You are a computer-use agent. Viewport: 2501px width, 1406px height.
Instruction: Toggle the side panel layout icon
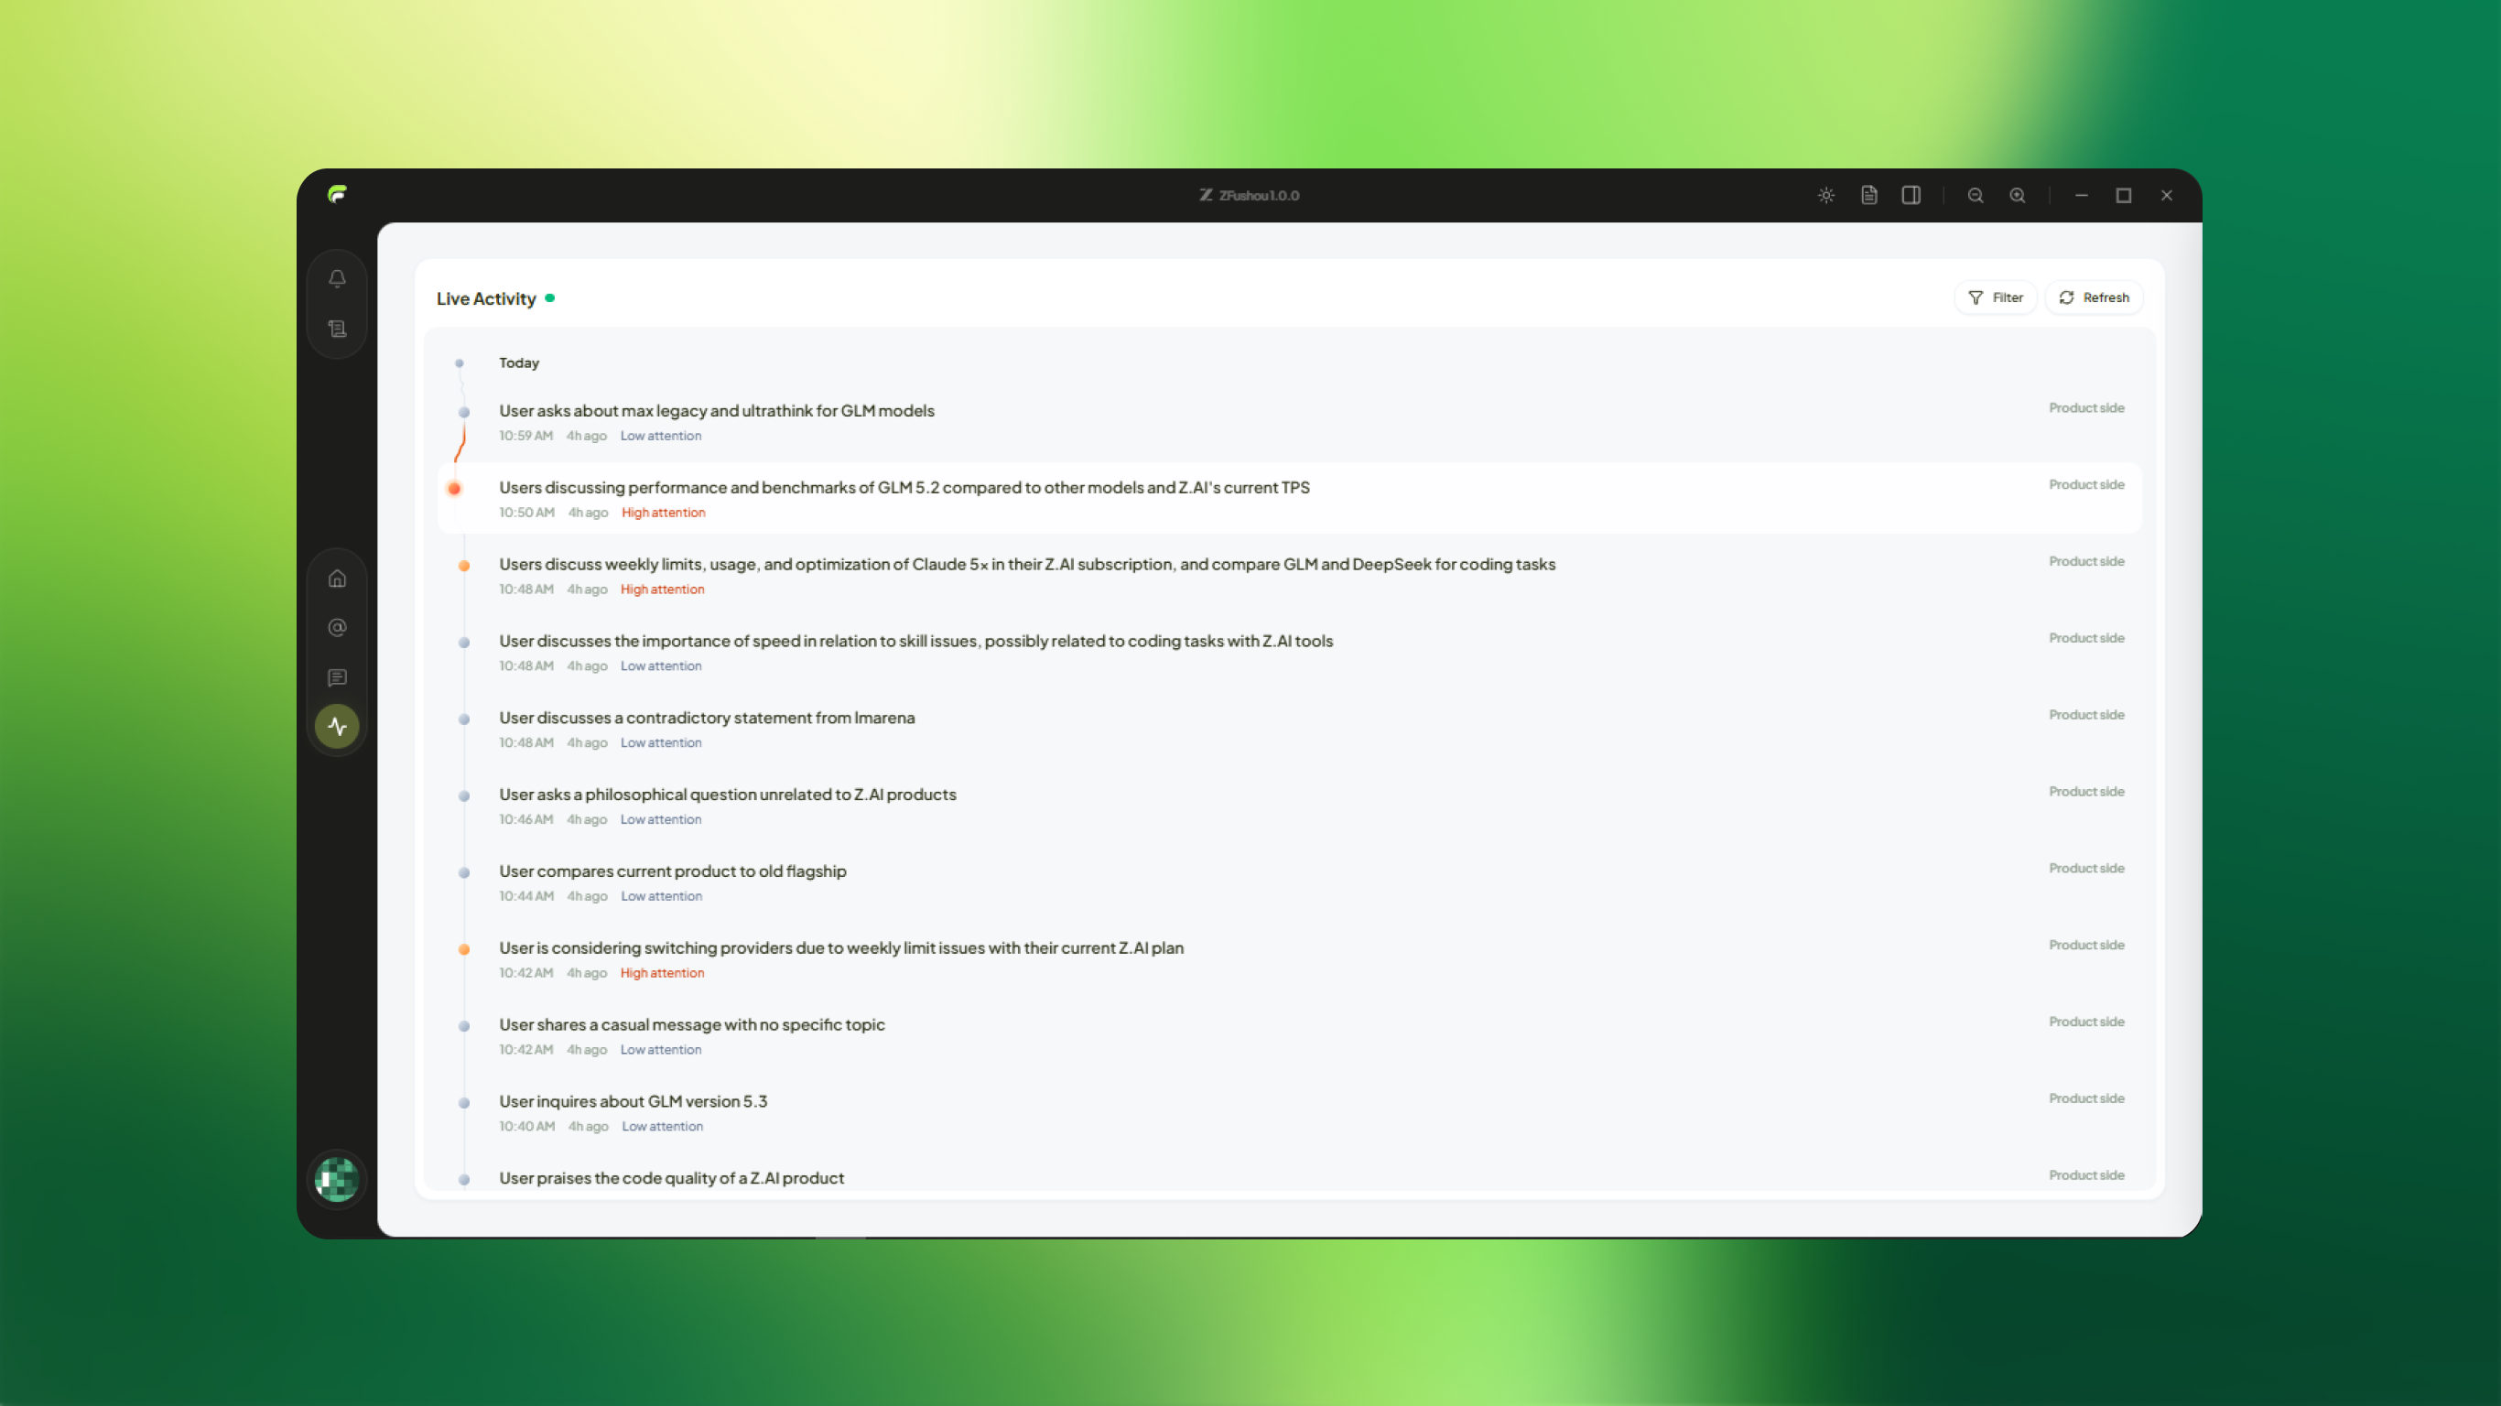tap(1911, 195)
